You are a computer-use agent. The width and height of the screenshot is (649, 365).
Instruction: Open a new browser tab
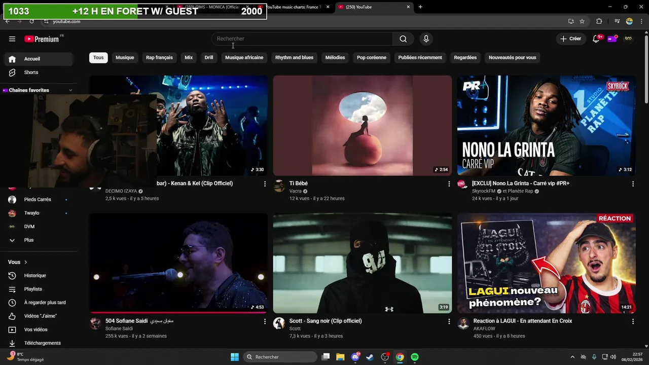point(420,7)
